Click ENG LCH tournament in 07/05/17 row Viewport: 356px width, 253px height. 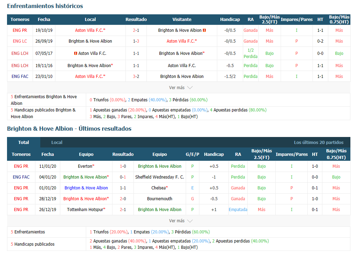(x=20, y=53)
